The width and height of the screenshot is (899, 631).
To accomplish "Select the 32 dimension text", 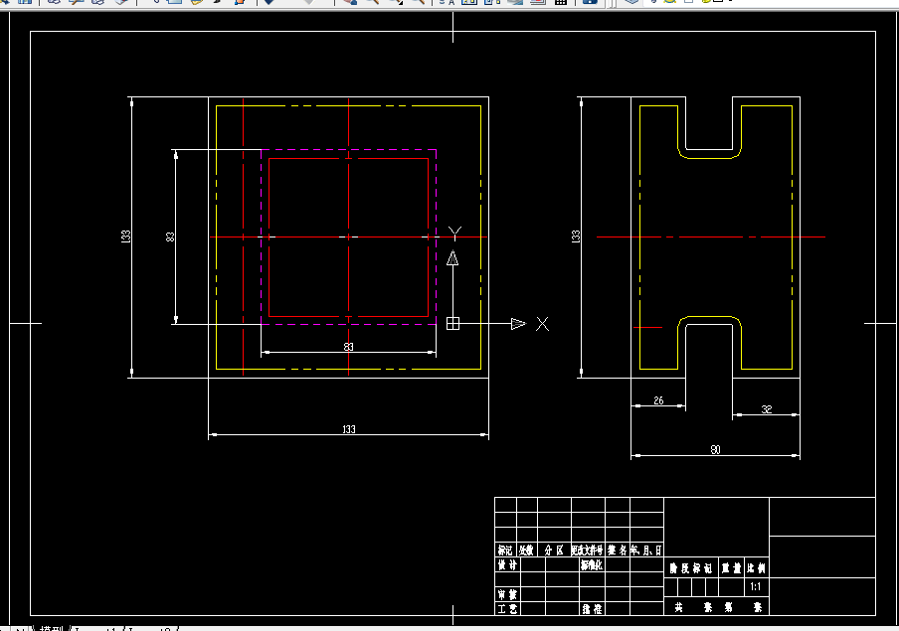I will coord(767,409).
